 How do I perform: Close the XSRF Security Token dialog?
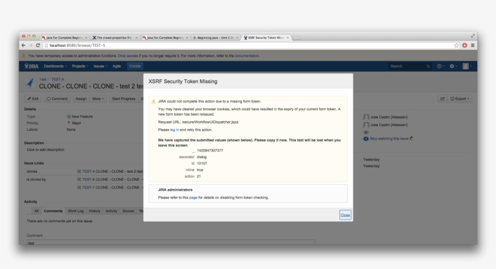(x=345, y=215)
